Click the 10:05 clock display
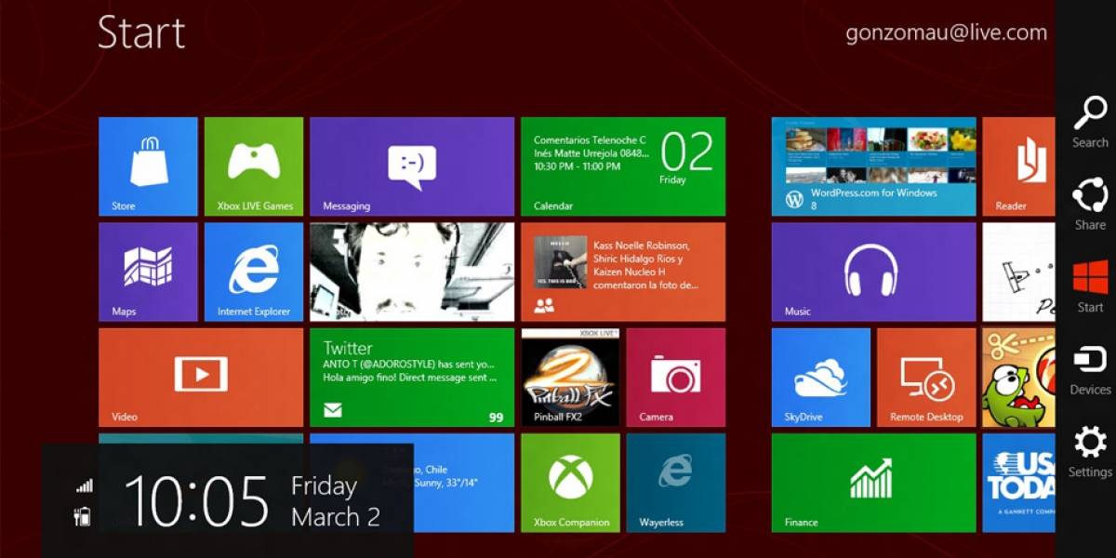The height and width of the screenshot is (558, 1116). click(x=196, y=500)
